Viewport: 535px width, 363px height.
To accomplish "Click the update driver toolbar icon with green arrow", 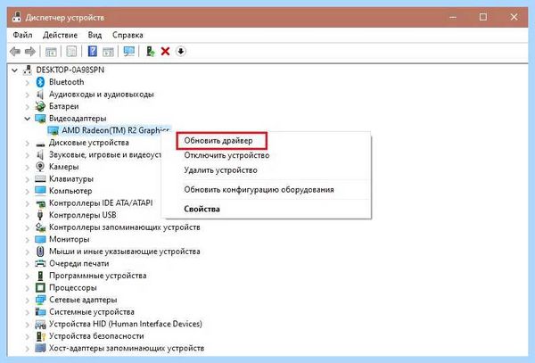I will (150, 52).
